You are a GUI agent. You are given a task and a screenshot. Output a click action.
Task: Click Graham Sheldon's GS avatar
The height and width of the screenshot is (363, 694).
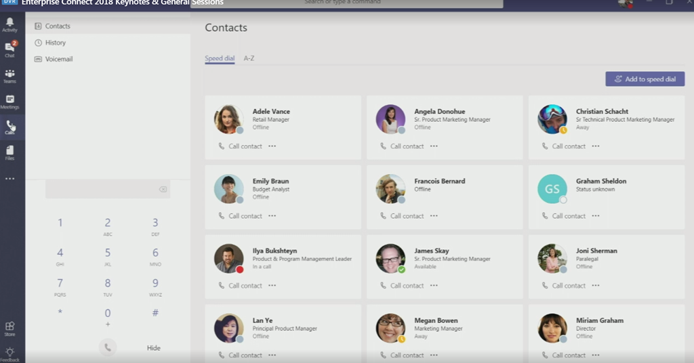tap(552, 189)
